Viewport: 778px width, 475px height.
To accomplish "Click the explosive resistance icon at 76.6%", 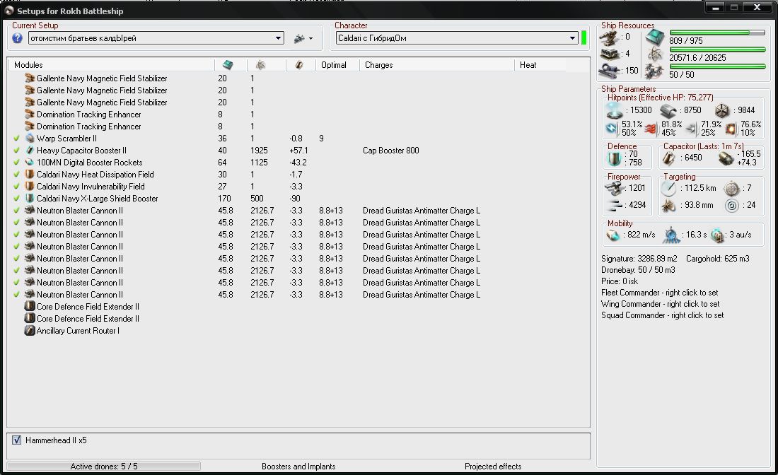I will tap(731, 129).
